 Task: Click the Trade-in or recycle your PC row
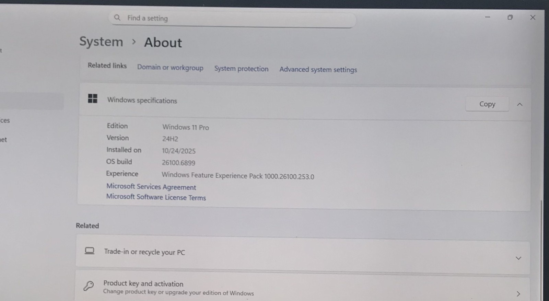303,254
